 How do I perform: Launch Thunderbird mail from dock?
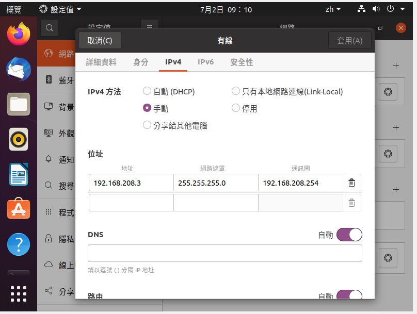19,69
